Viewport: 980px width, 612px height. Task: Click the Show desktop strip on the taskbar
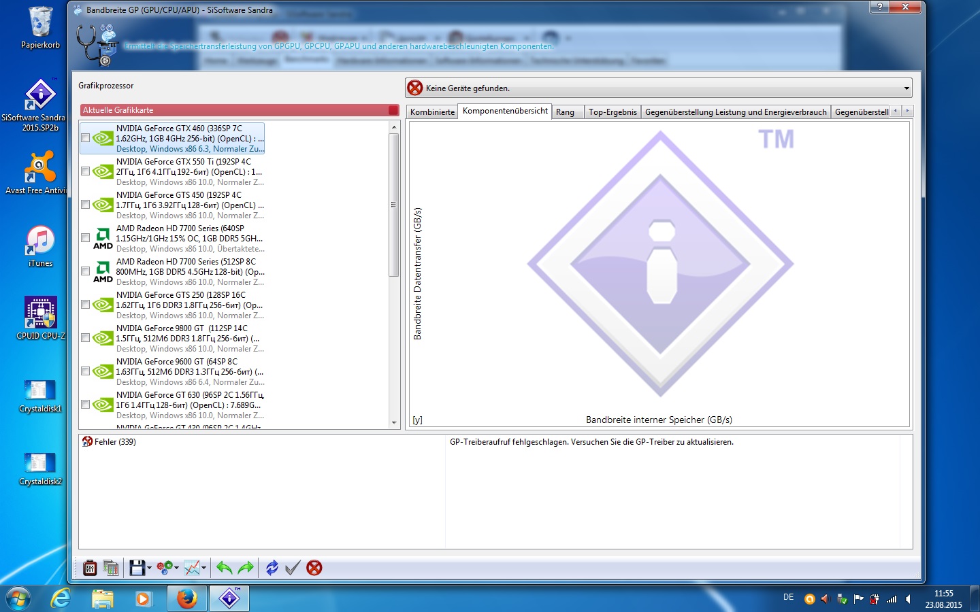[975, 598]
